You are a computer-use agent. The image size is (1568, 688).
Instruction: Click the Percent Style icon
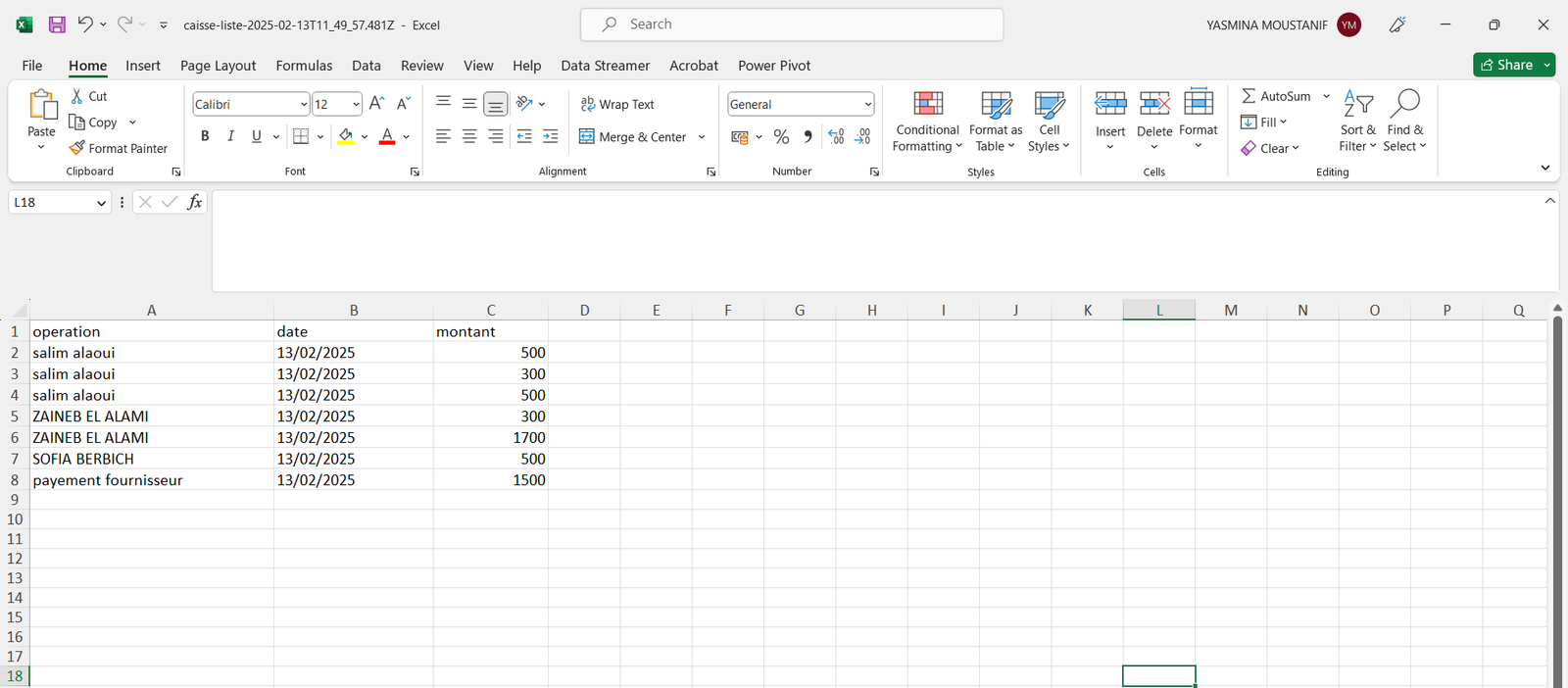tap(781, 137)
